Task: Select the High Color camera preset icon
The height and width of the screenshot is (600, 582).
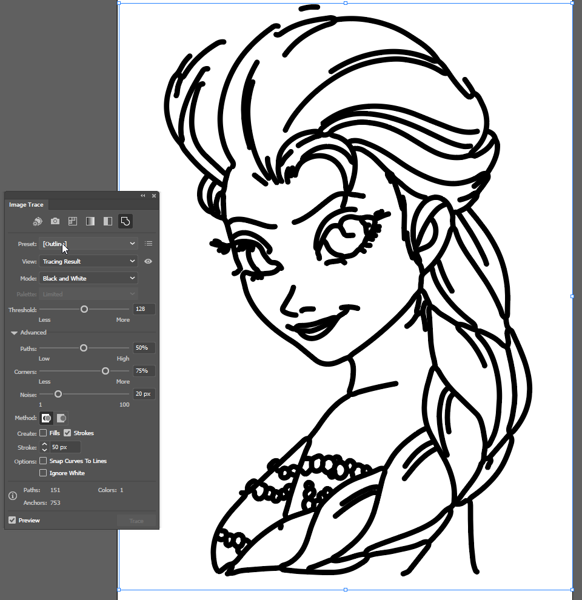Action: pos(55,221)
